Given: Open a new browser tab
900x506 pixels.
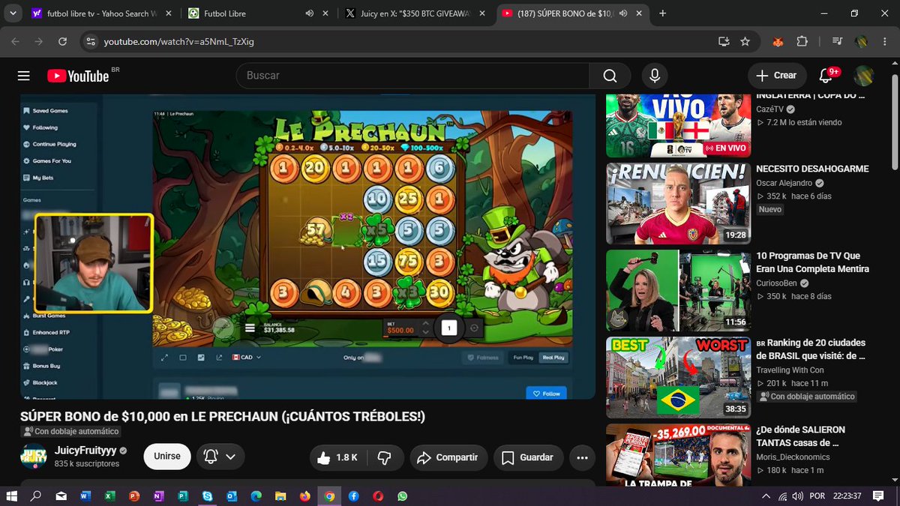Looking at the screenshot, I should tap(663, 13).
